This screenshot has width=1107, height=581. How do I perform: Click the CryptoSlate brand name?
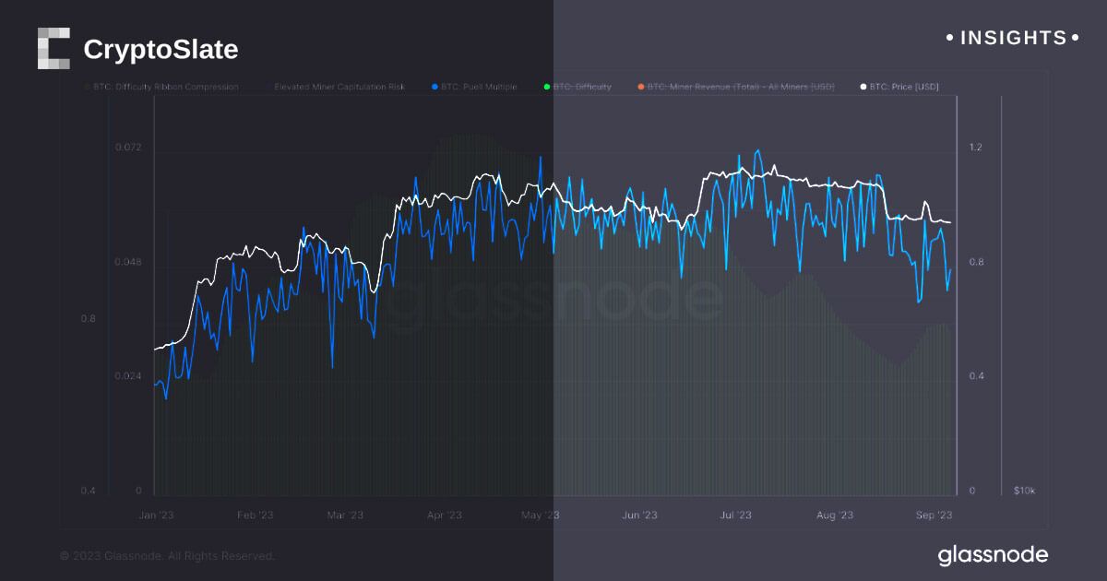coord(161,50)
